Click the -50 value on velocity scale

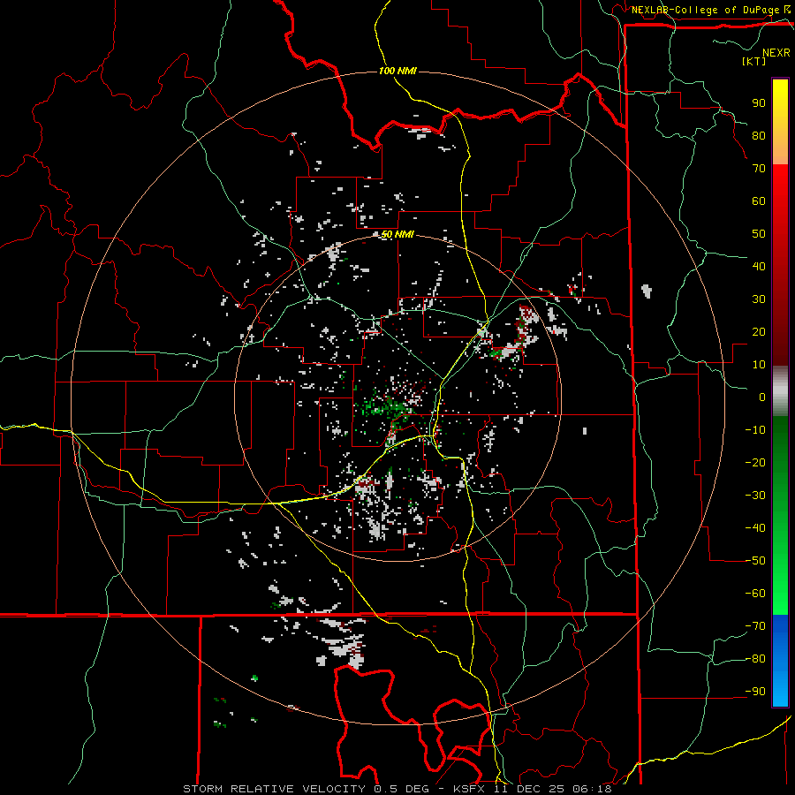click(x=755, y=561)
